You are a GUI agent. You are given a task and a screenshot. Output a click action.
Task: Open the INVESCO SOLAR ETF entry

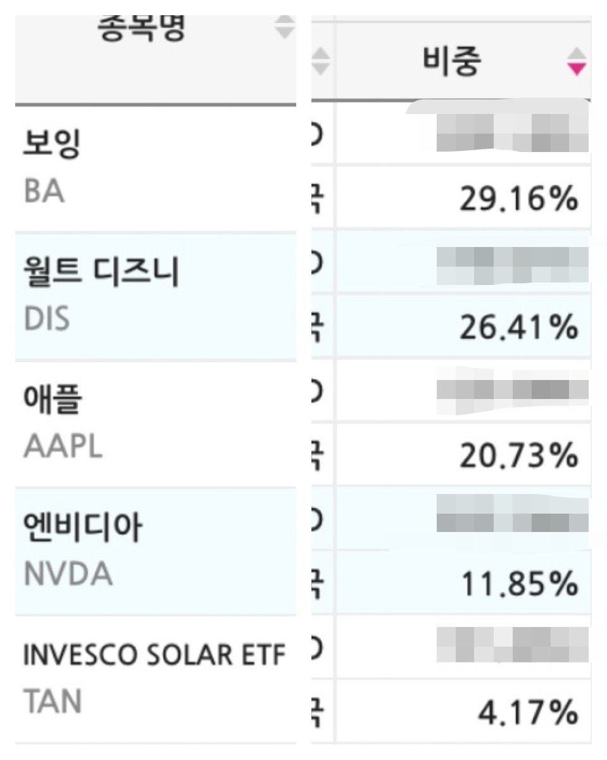154,656
